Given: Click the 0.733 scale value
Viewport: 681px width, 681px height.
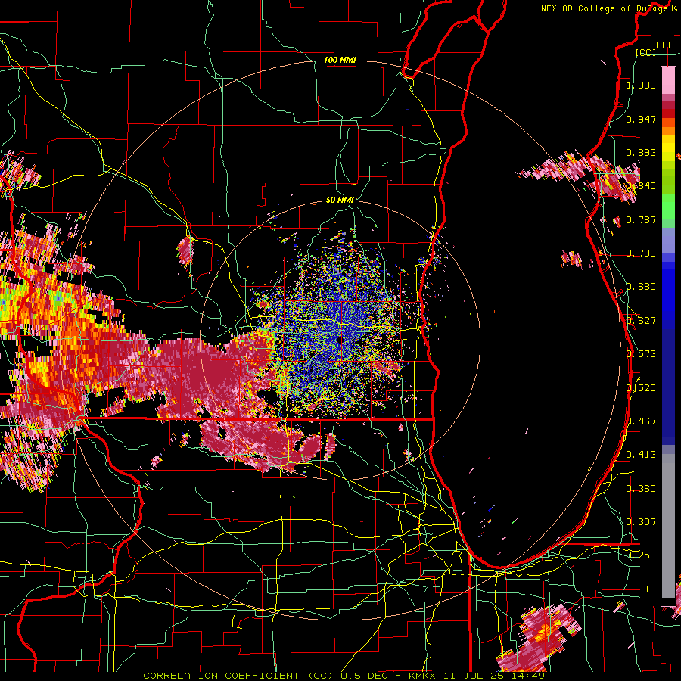Looking at the screenshot, I should (x=641, y=253).
